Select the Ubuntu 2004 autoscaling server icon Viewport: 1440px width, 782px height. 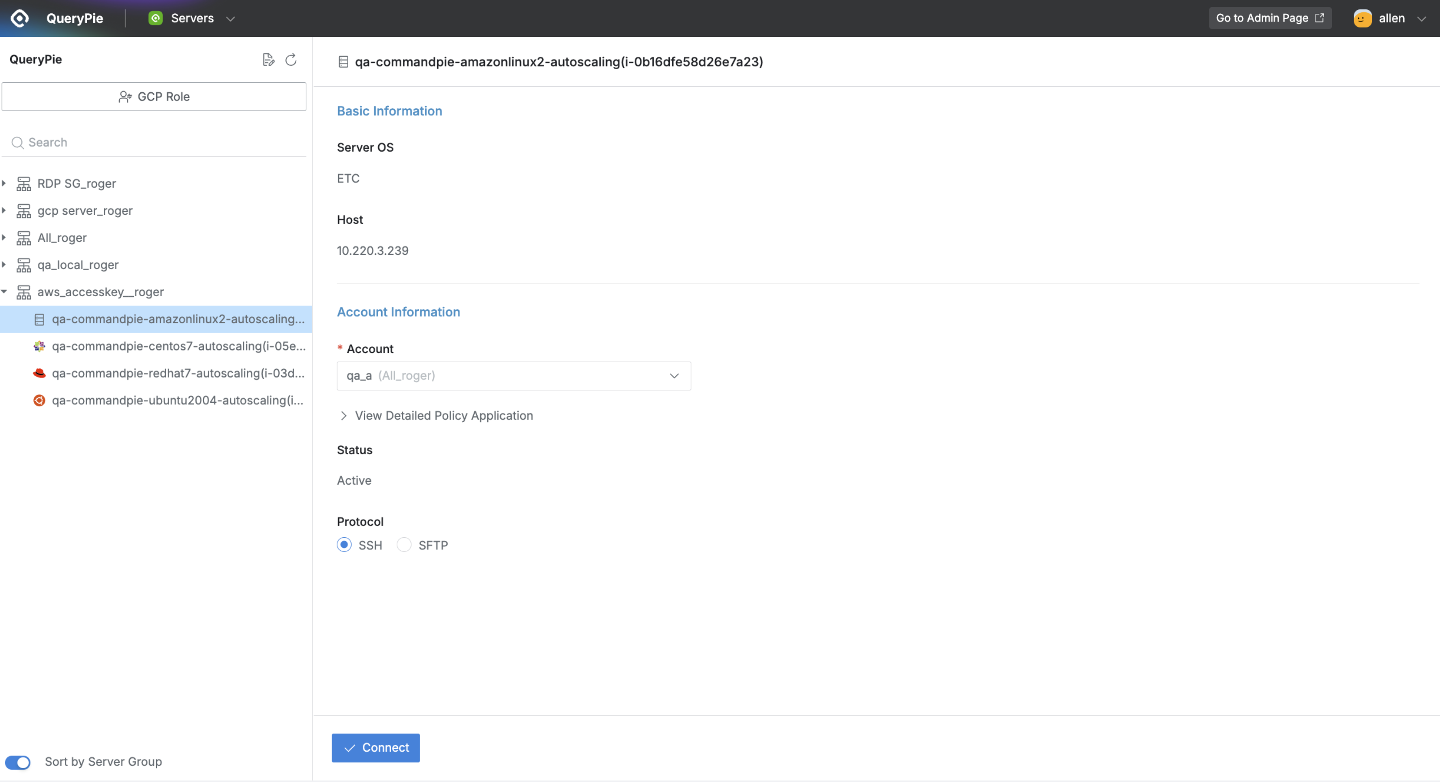click(x=39, y=400)
